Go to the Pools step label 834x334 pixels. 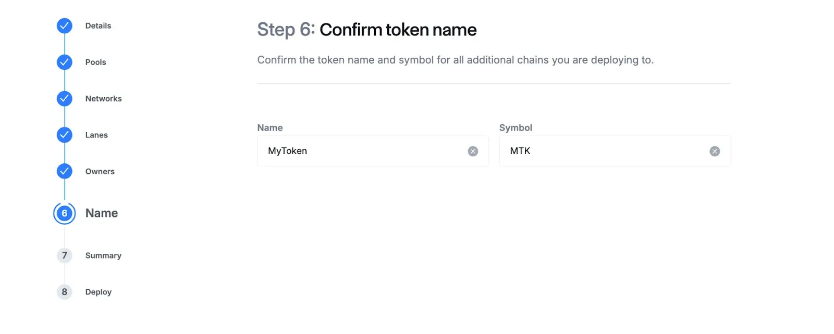point(95,62)
